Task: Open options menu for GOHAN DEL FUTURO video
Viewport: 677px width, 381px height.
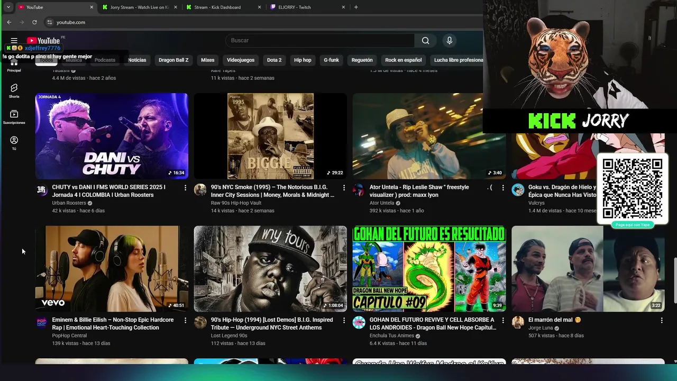Action: pyautogui.click(x=502, y=321)
